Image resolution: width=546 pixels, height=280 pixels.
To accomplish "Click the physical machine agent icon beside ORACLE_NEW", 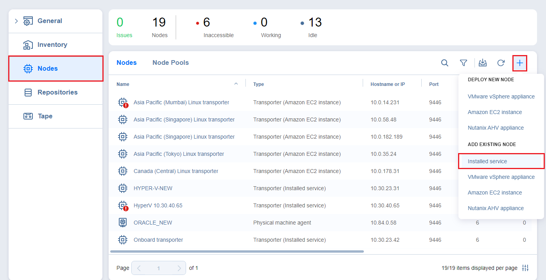I will point(122,222).
